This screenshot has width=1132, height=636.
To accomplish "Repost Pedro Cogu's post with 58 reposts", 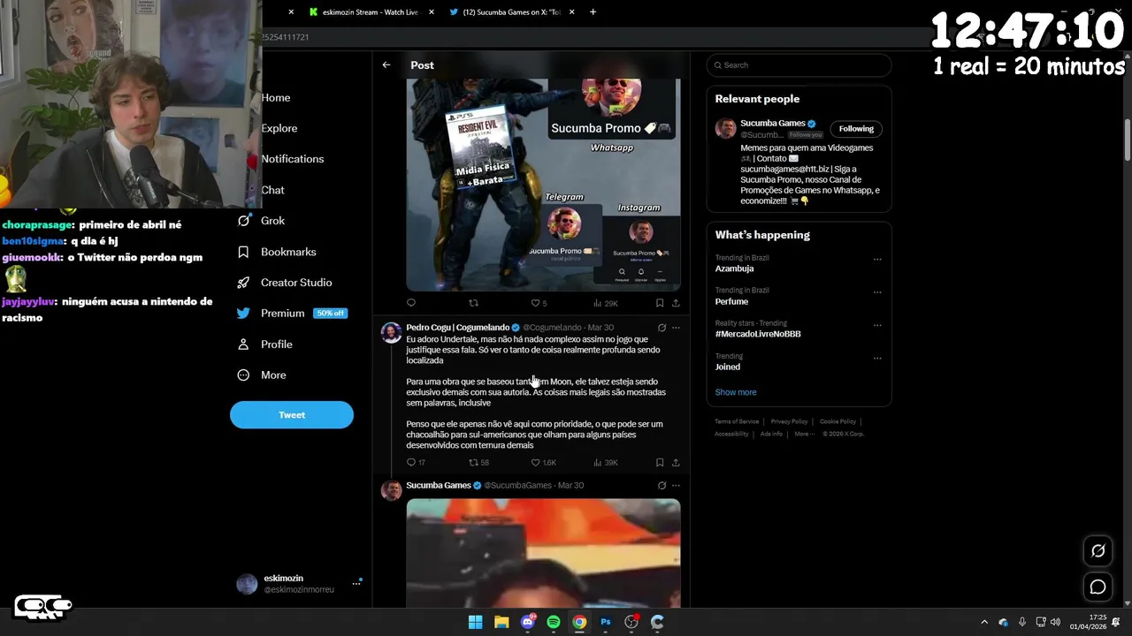I will pos(478,463).
